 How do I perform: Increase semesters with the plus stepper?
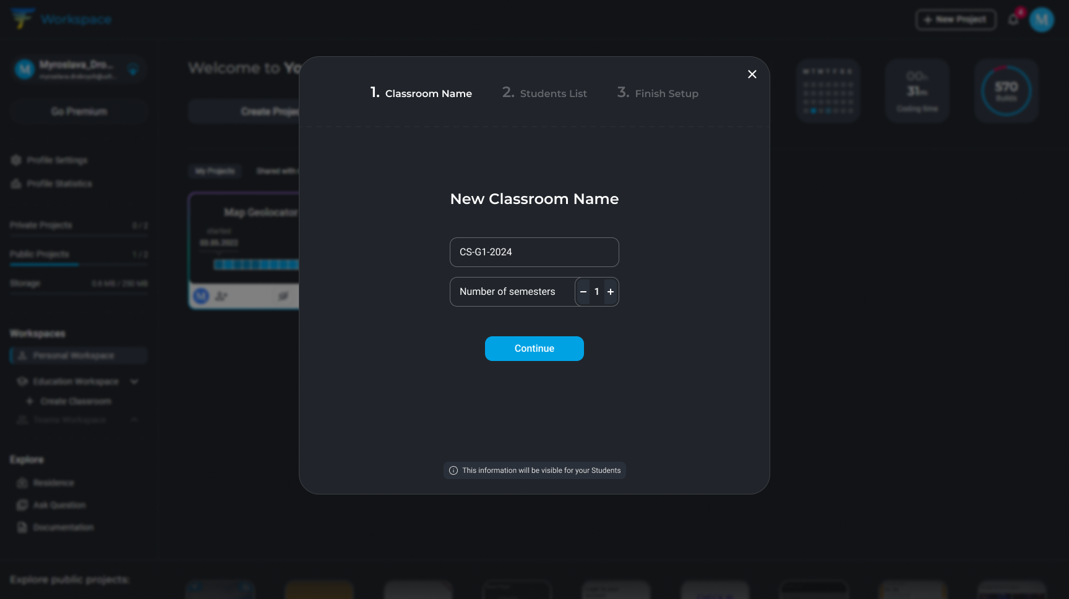tap(611, 291)
